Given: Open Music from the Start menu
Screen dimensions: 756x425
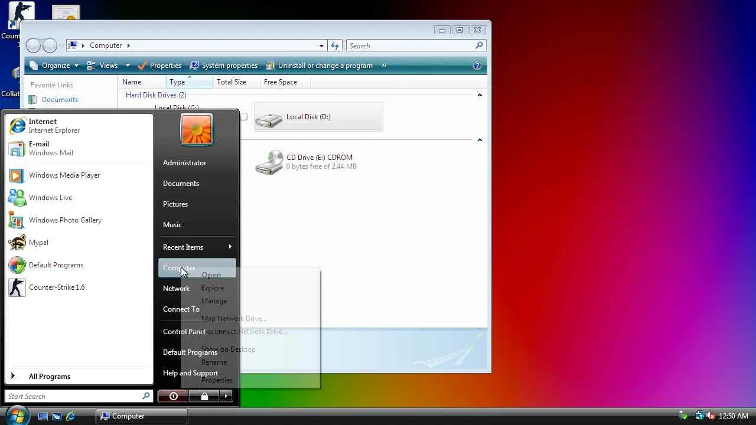Looking at the screenshot, I should [172, 225].
